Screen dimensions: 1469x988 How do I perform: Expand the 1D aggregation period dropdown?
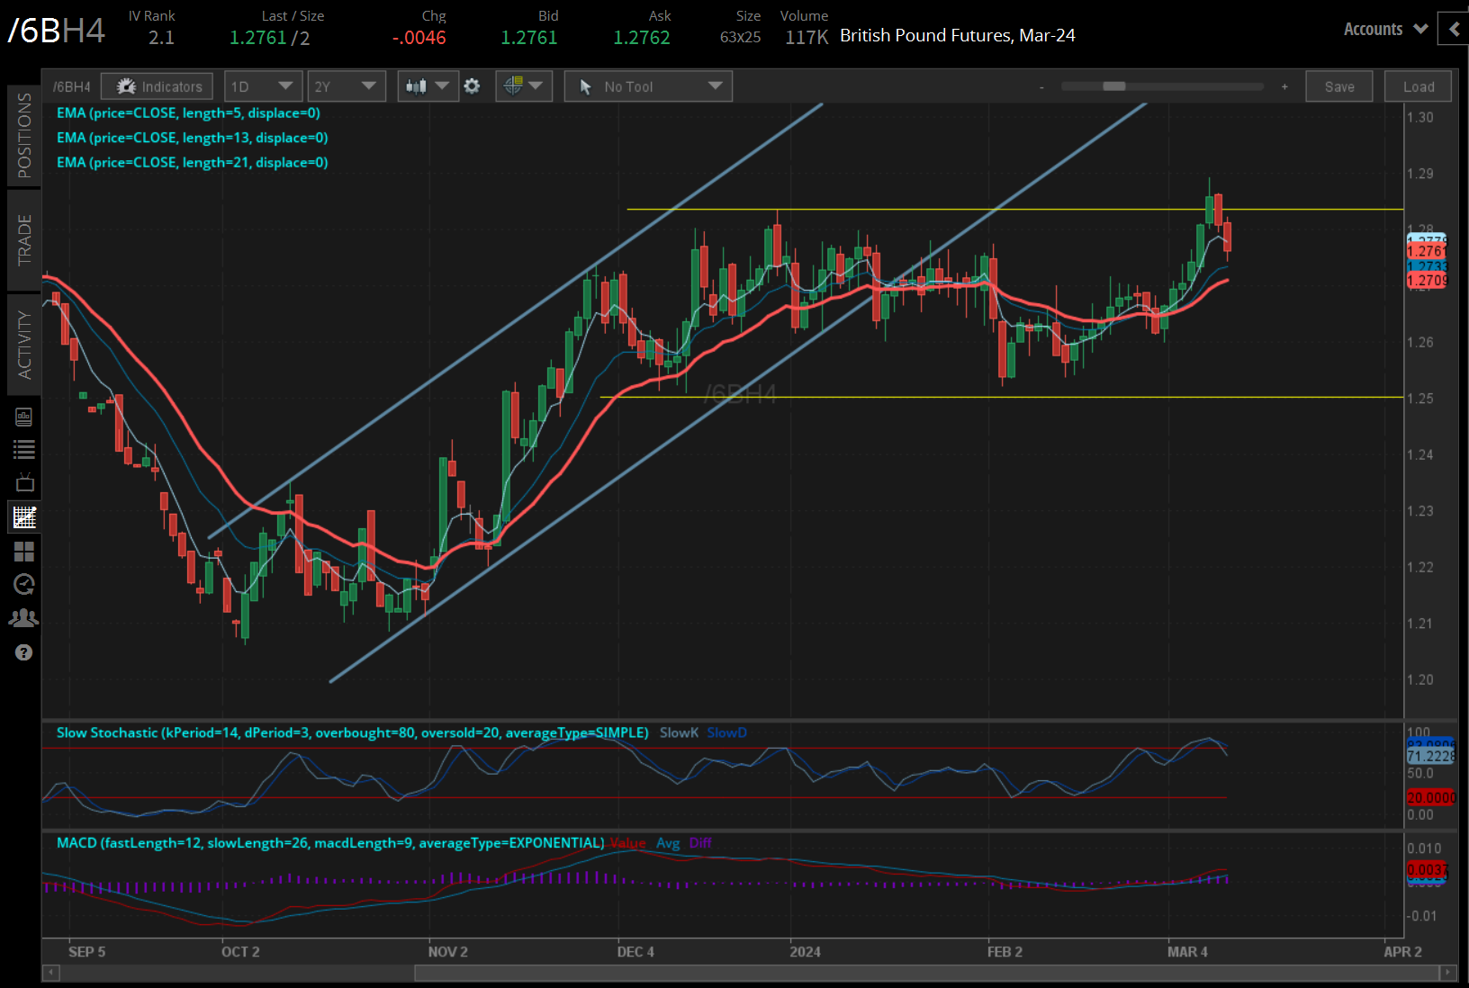coord(261,86)
